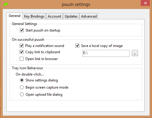
Task: Choose Begin screen capture mode
Action: [22, 87]
